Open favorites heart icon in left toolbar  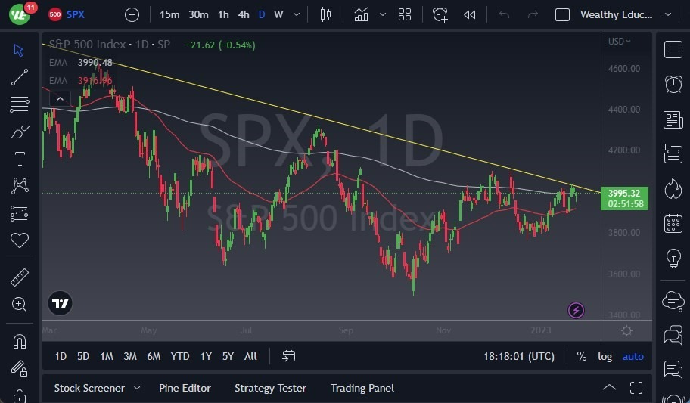20,240
